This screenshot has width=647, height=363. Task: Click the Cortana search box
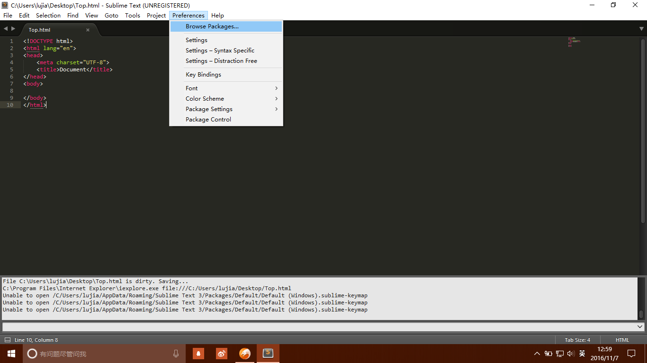[104, 354]
